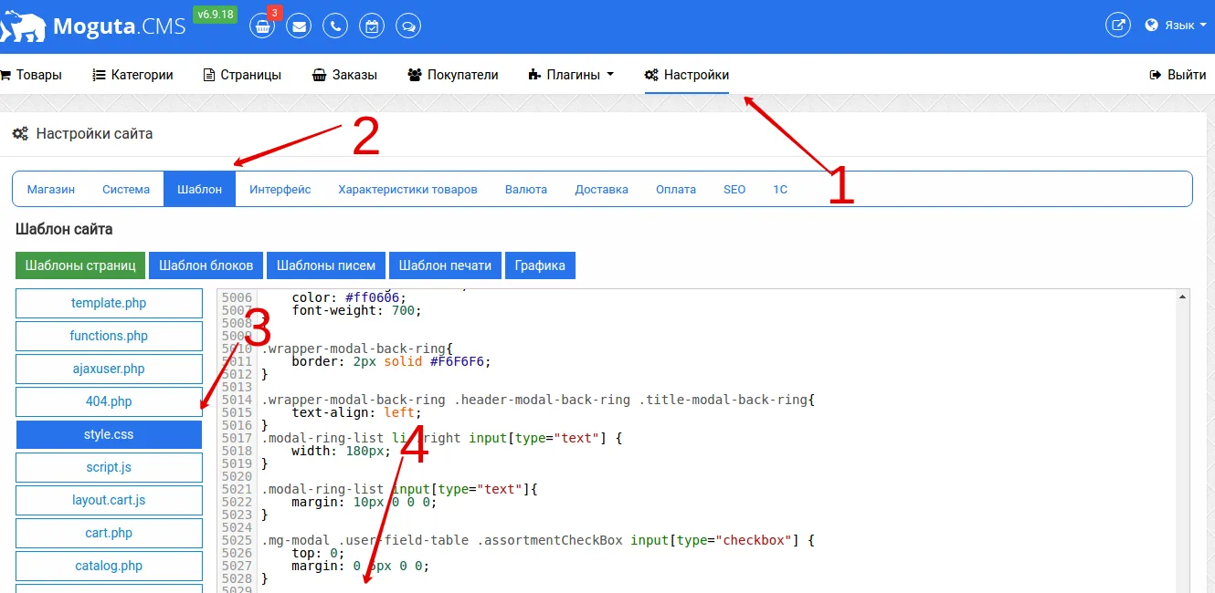Open script.js in the file list

109,467
